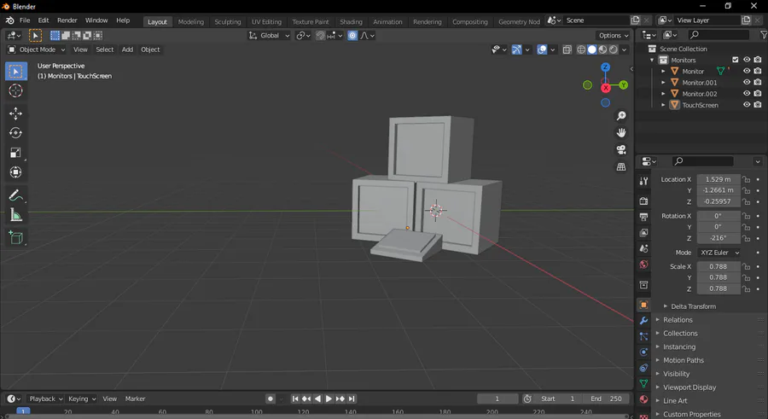The image size is (768, 419).
Task: Select the Select Box tool
Action: tap(15, 72)
